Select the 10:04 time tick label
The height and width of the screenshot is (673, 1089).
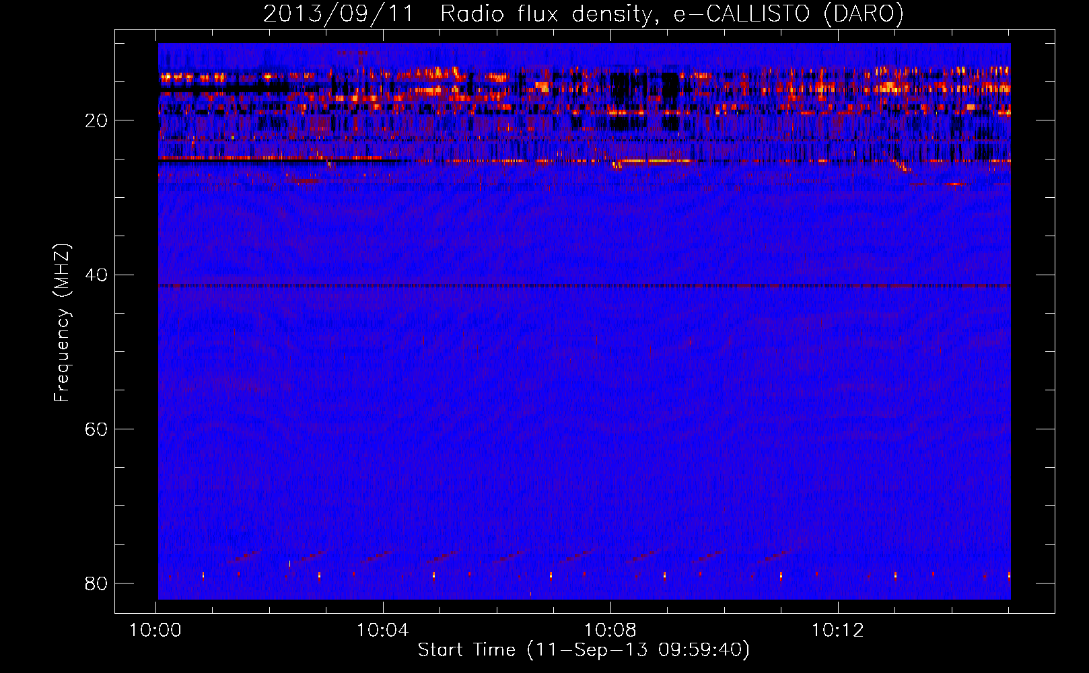click(x=383, y=631)
